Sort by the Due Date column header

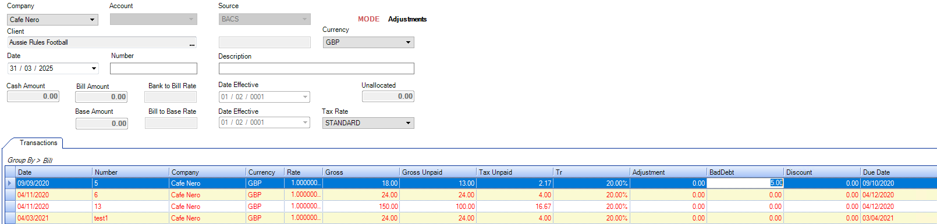tap(899, 172)
